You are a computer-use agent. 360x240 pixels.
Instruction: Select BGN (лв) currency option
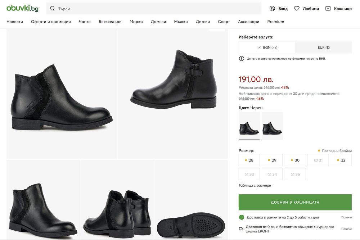click(x=267, y=47)
